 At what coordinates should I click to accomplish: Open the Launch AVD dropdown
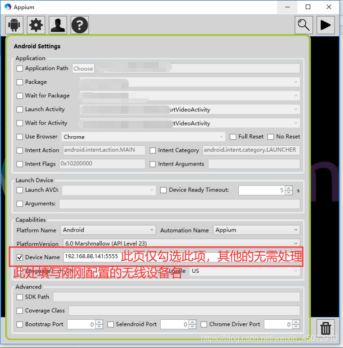click(x=109, y=190)
